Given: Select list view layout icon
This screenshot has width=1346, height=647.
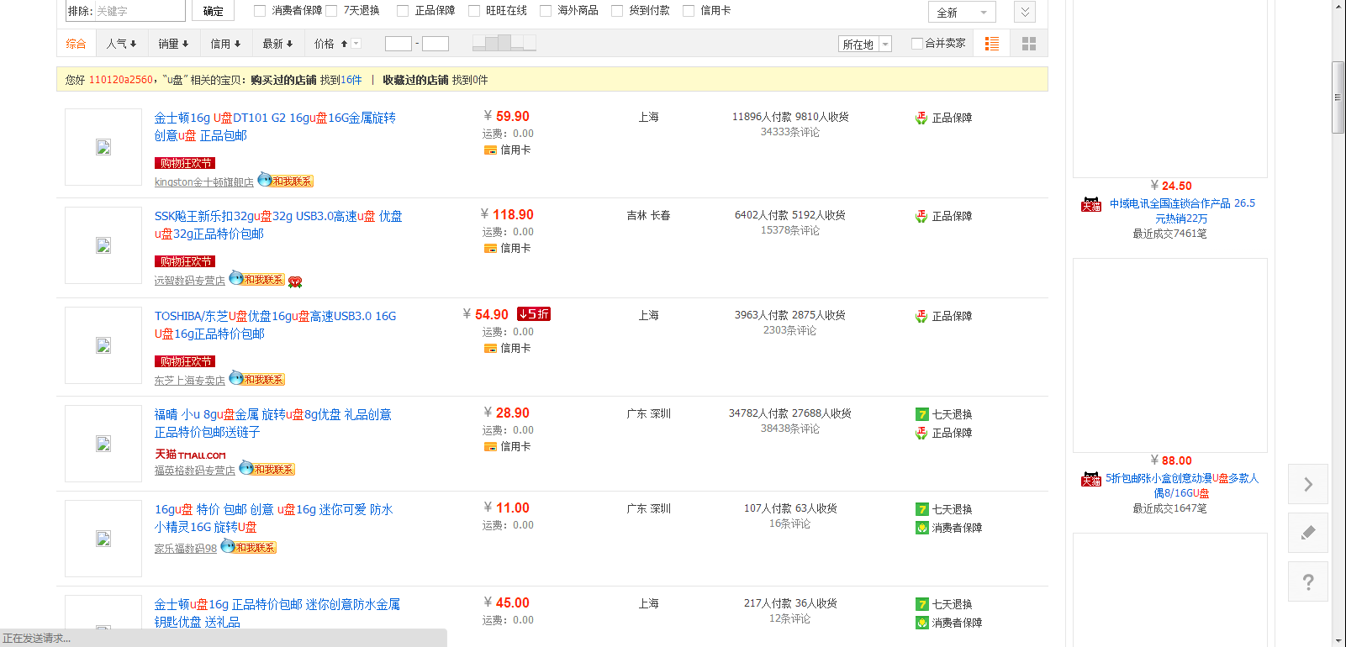Looking at the screenshot, I should pos(992,44).
